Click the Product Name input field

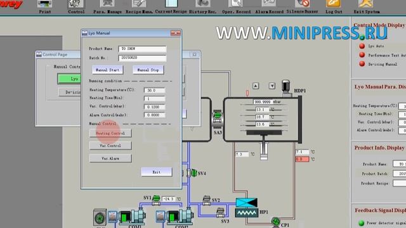[142, 49]
